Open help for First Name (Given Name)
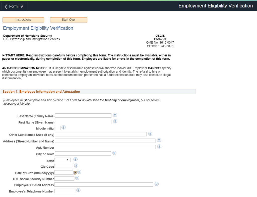Image resolution: width=257 pixels, height=197 pixels. coord(115,121)
